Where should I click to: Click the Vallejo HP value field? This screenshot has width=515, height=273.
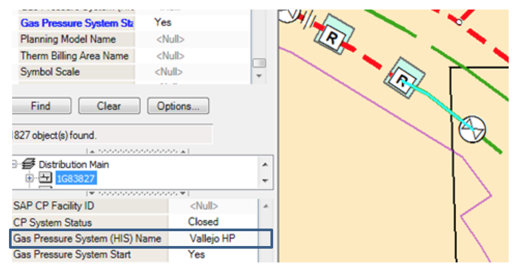point(212,239)
